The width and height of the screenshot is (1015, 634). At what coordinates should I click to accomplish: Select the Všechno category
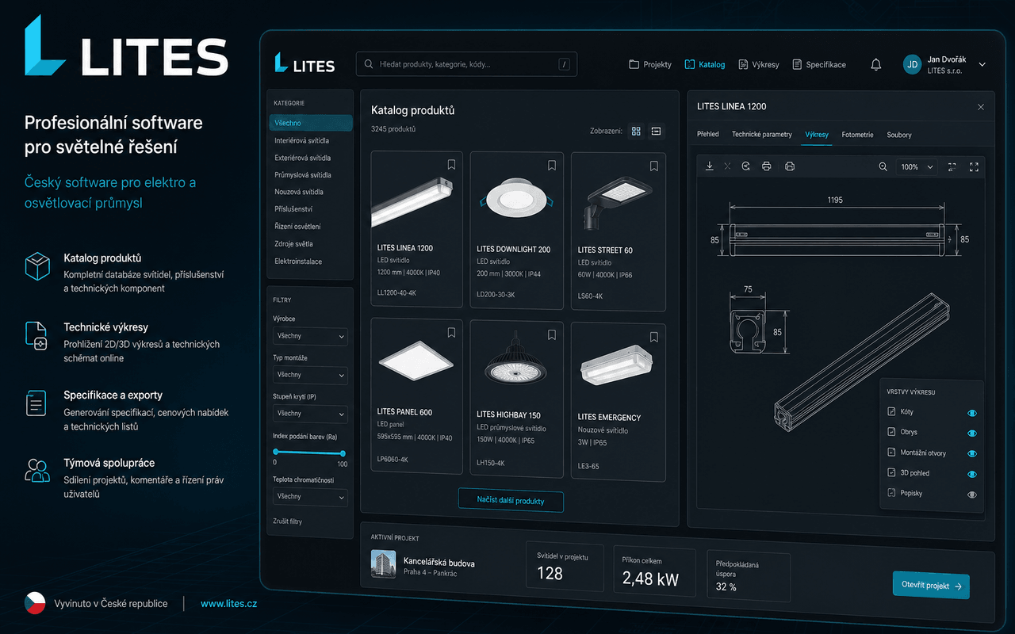click(x=311, y=123)
